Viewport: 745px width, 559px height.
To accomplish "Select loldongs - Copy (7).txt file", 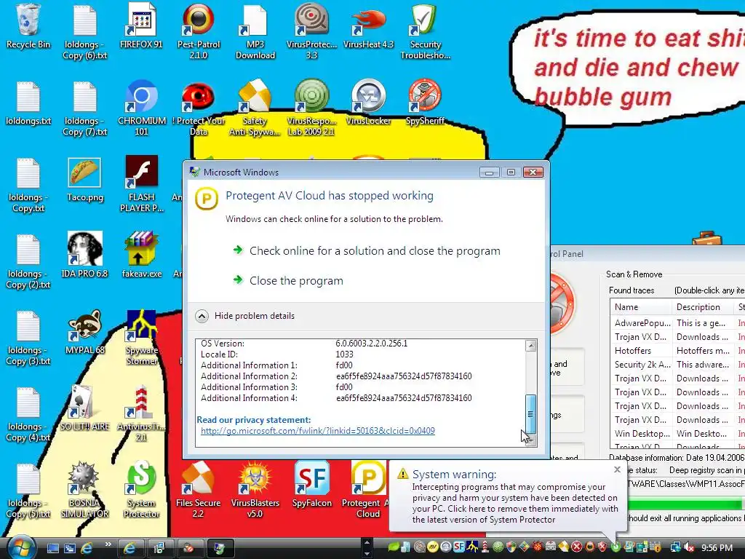I will [84, 108].
